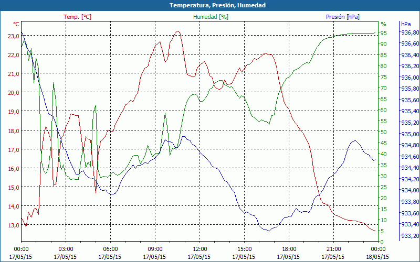Click the chart title "Temperatura, Presión, Humedad"
This screenshot has height=262, width=420.
coord(217,5)
